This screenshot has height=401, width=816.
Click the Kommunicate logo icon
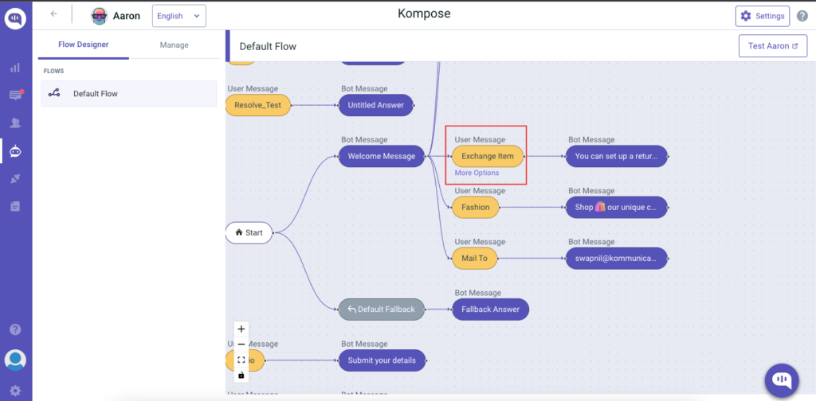click(16, 19)
